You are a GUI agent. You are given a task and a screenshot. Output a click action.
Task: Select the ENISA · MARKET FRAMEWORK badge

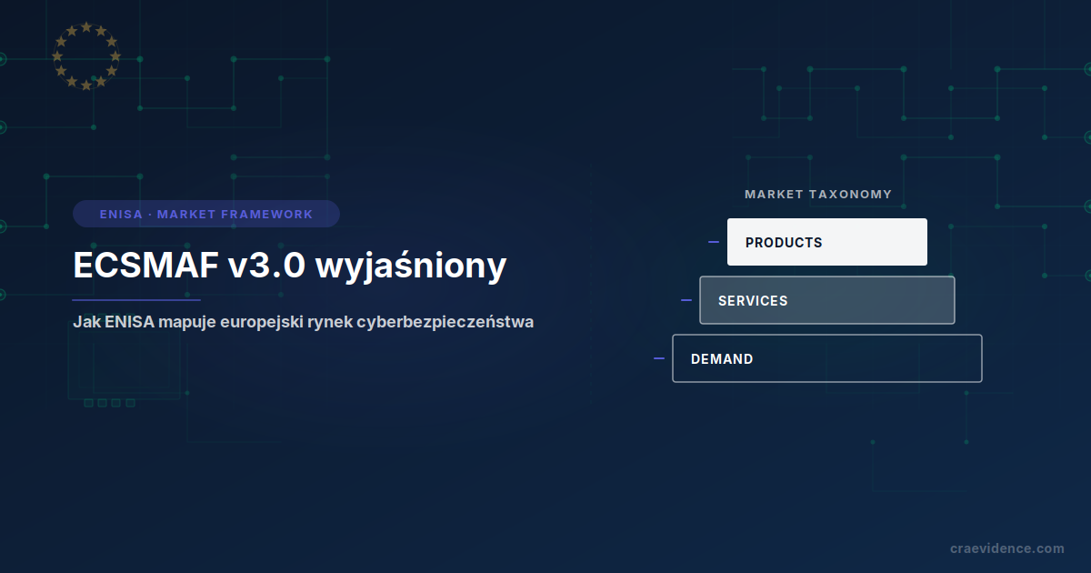206,214
